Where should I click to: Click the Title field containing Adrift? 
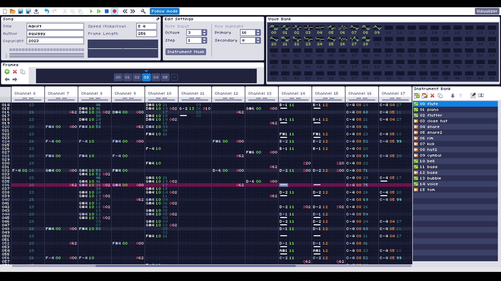point(55,26)
